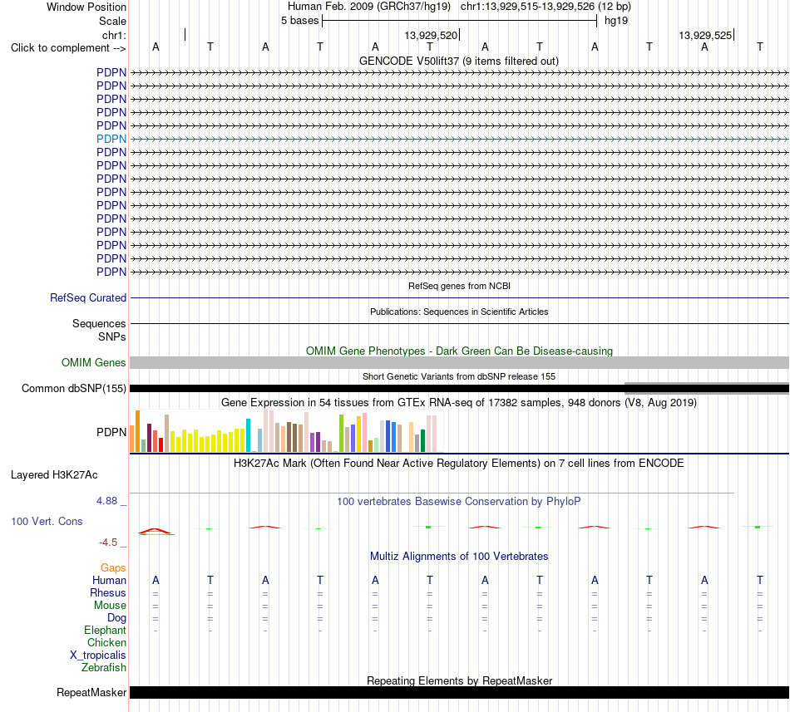
Task: Click the Window Position label
Action: (86, 7)
